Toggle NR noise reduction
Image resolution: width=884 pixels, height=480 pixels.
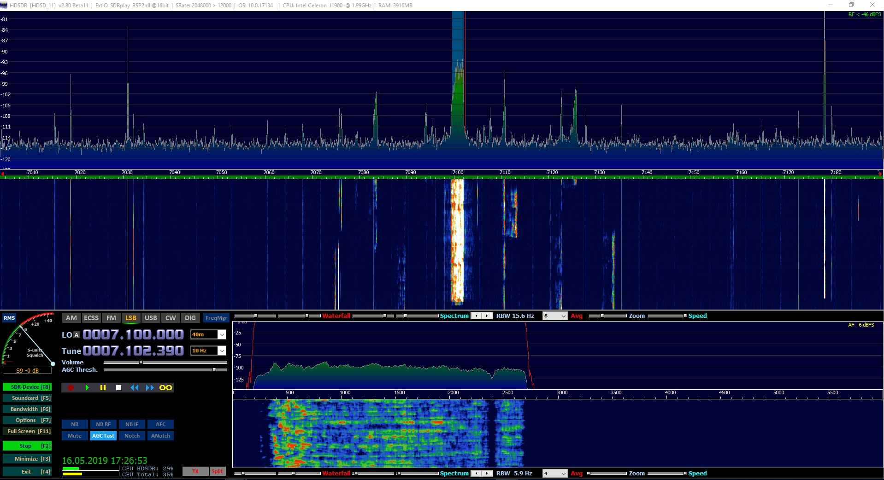[x=75, y=424]
